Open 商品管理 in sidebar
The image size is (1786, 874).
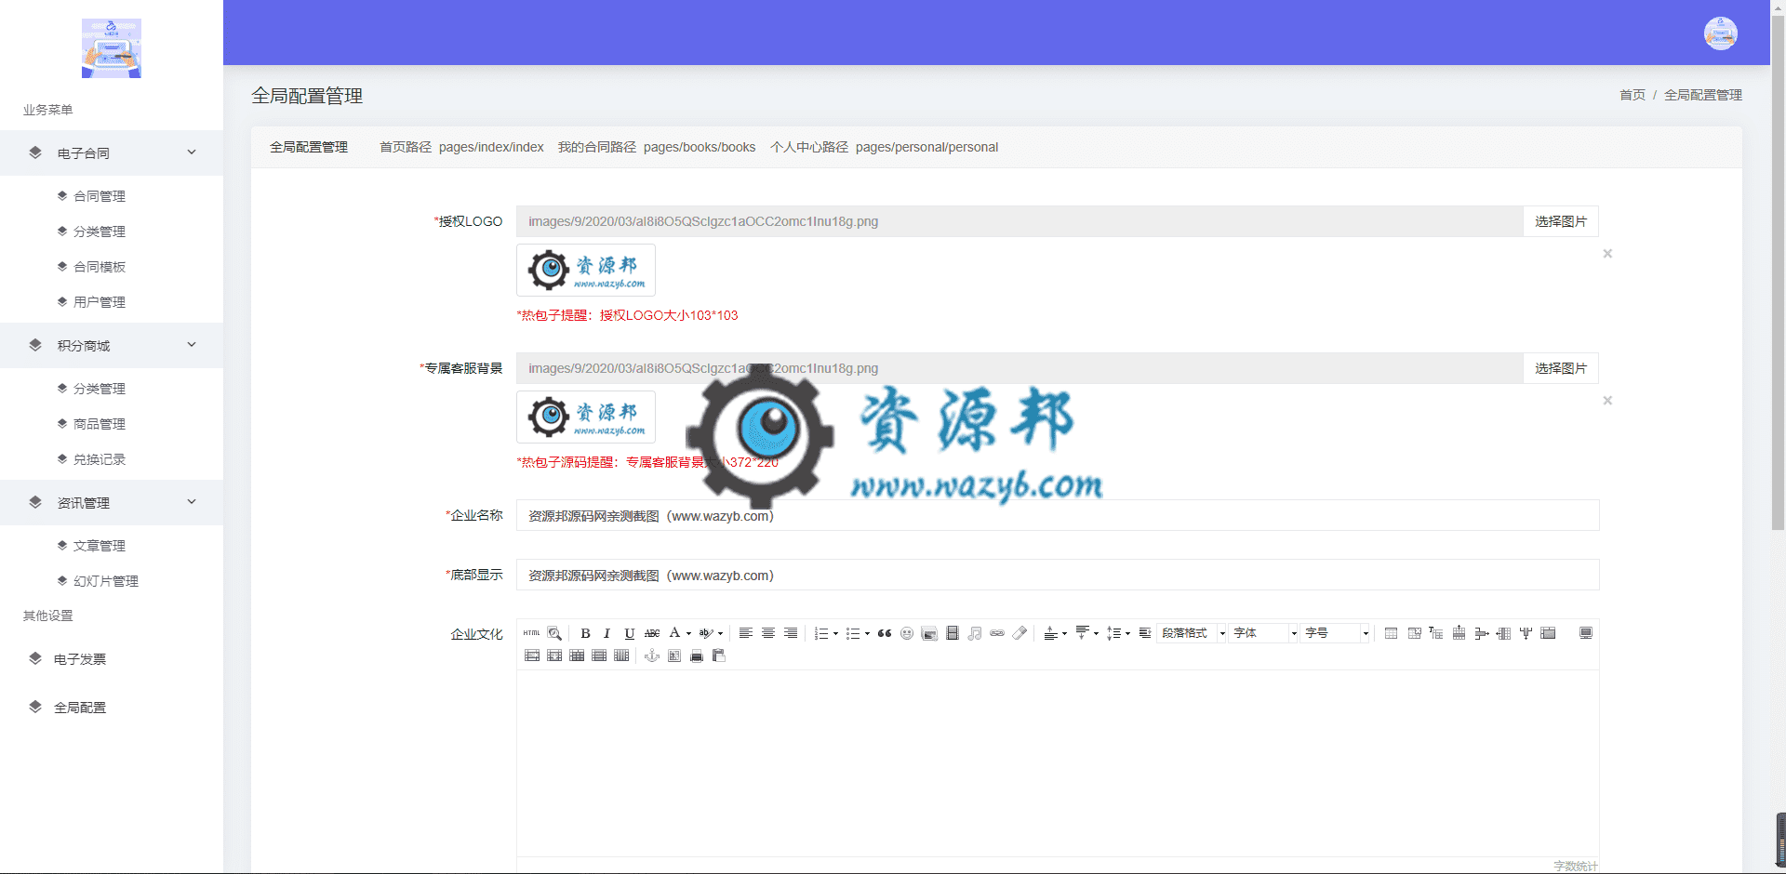[100, 424]
